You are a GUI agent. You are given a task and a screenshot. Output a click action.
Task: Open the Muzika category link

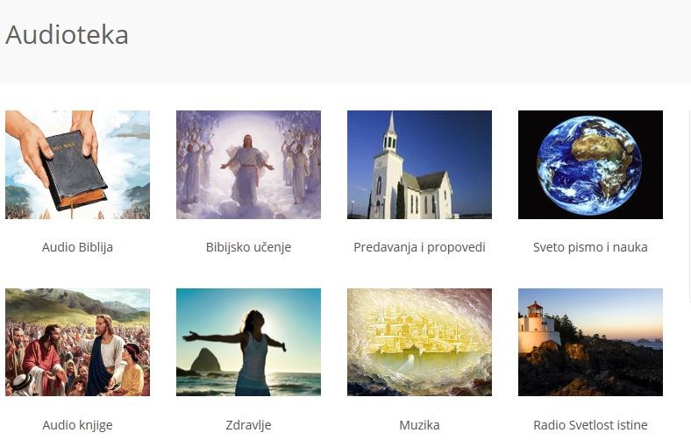(419, 425)
